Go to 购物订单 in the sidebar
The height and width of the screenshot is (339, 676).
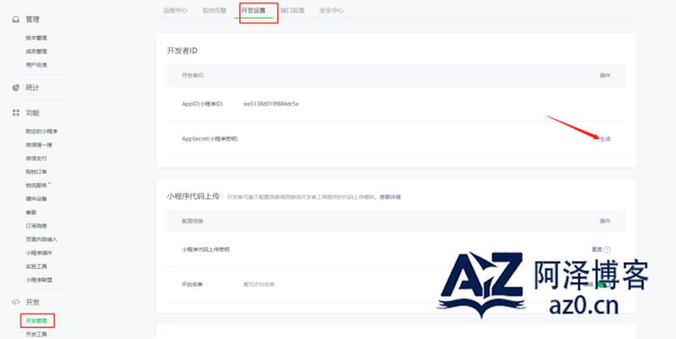tap(36, 172)
